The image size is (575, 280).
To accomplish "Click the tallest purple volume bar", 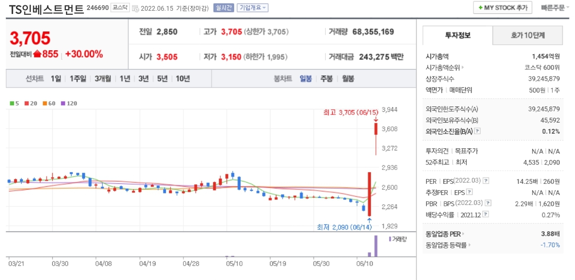I will 376,246.
